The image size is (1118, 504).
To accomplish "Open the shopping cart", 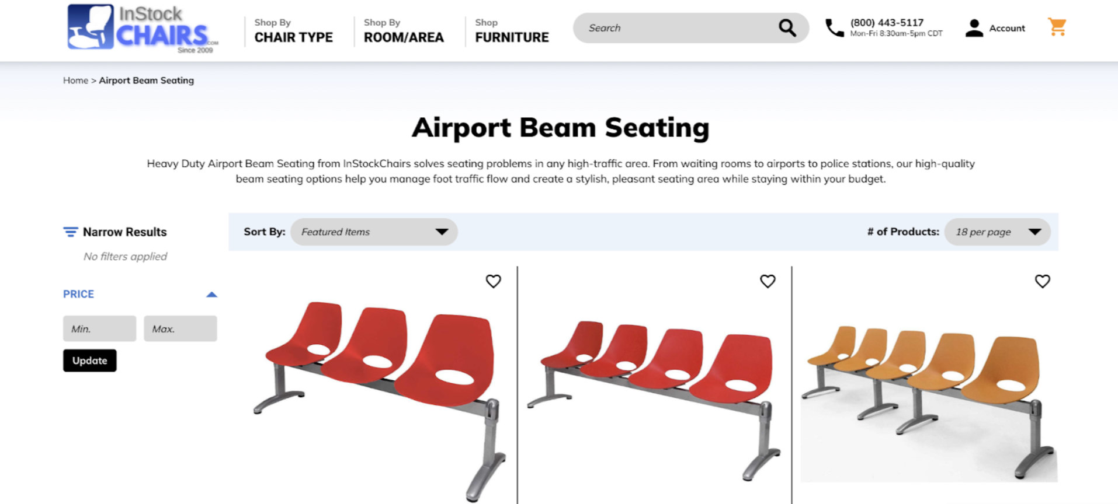I will tap(1057, 27).
